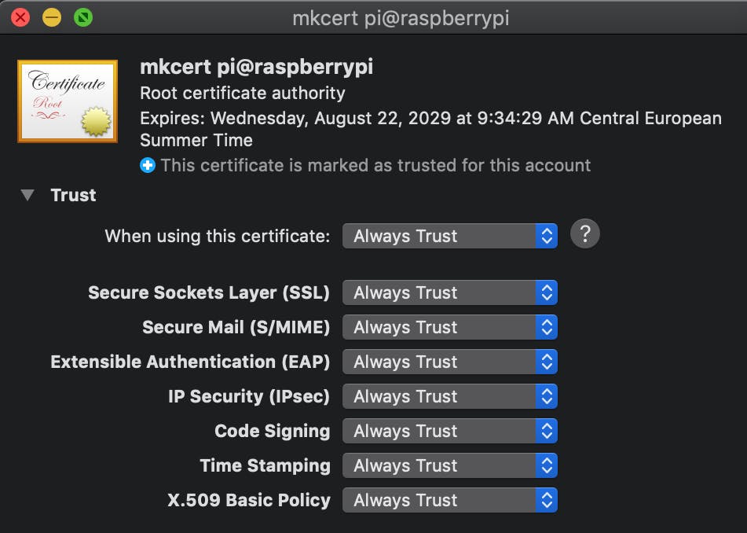The image size is (747, 533).
Task: Click the certificate name heading text
Action: coord(256,67)
